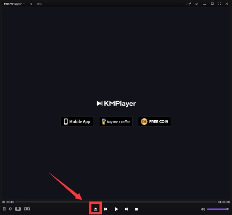
Task: Click the seek progress bar
Action: (x=116, y=202)
